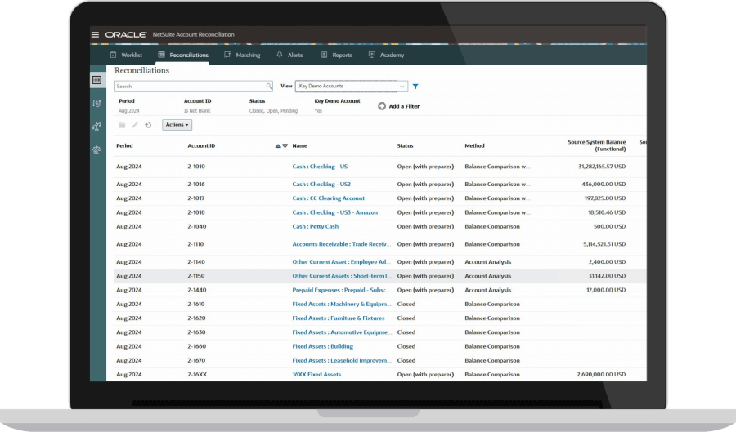Click Source System Balance column header

click(597, 145)
